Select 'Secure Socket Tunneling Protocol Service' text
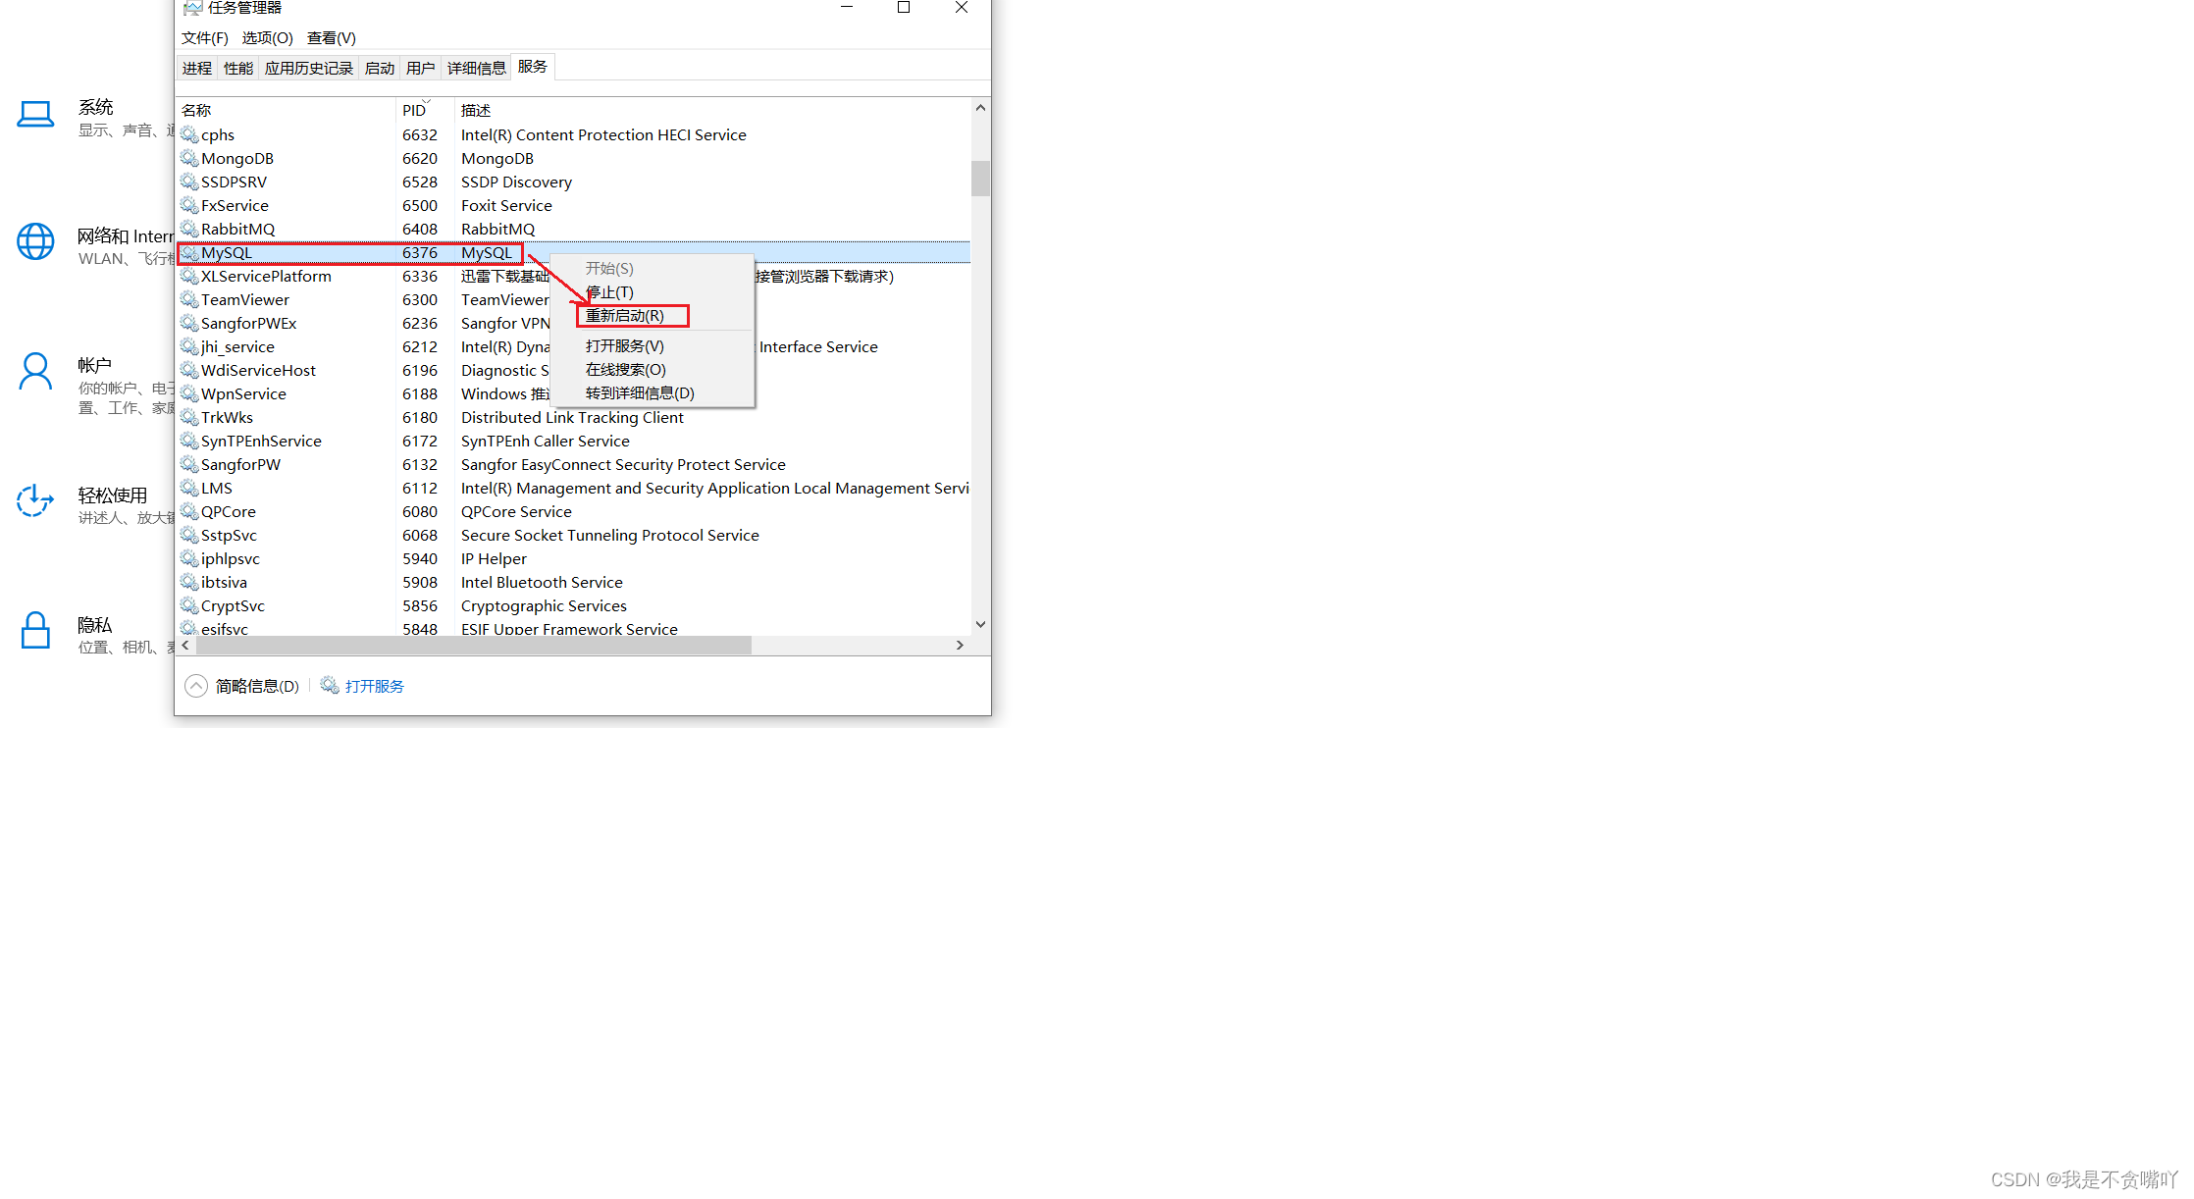2194x1199 pixels. (610, 535)
